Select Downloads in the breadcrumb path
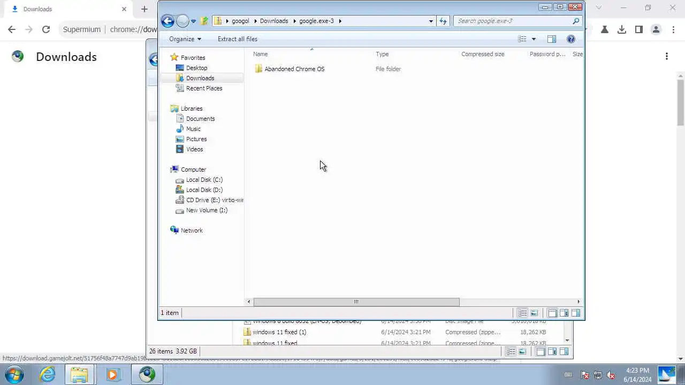The width and height of the screenshot is (685, 385). [274, 21]
